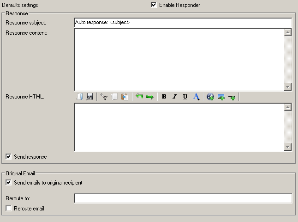Insert a hyperlink with globe icon

click(210, 97)
